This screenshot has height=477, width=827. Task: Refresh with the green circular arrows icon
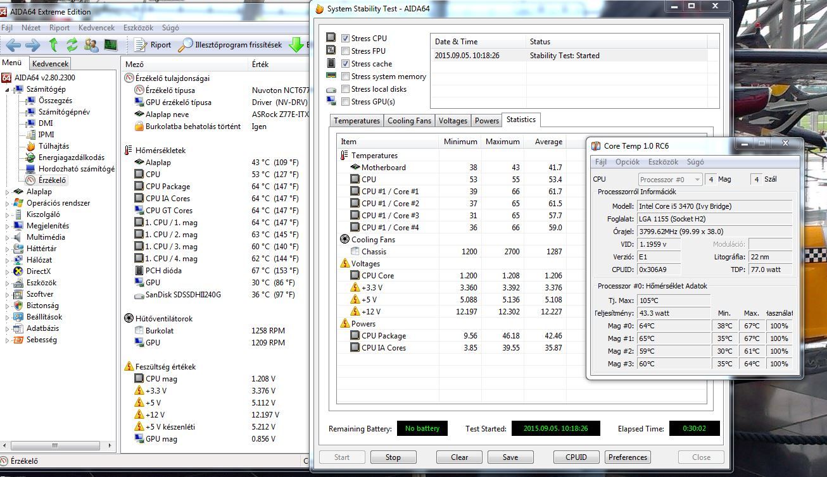(72, 45)
